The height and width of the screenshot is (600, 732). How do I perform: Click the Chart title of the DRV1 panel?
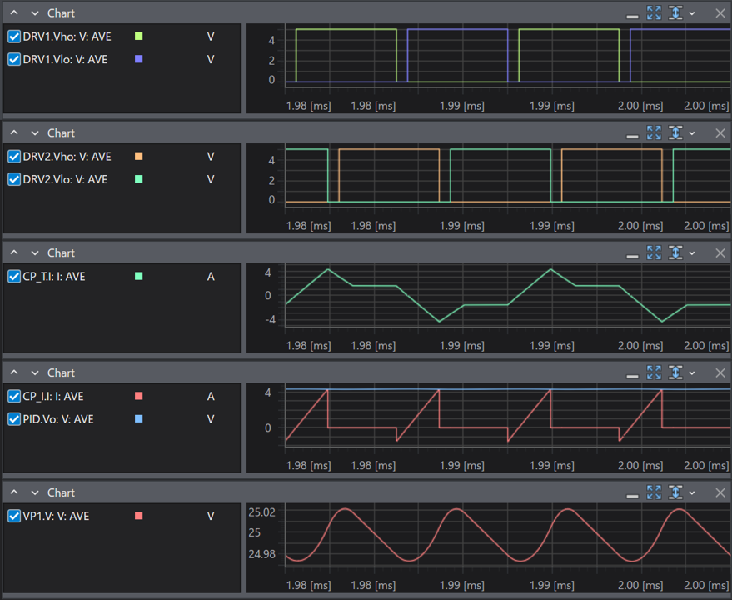coord(61,13)
